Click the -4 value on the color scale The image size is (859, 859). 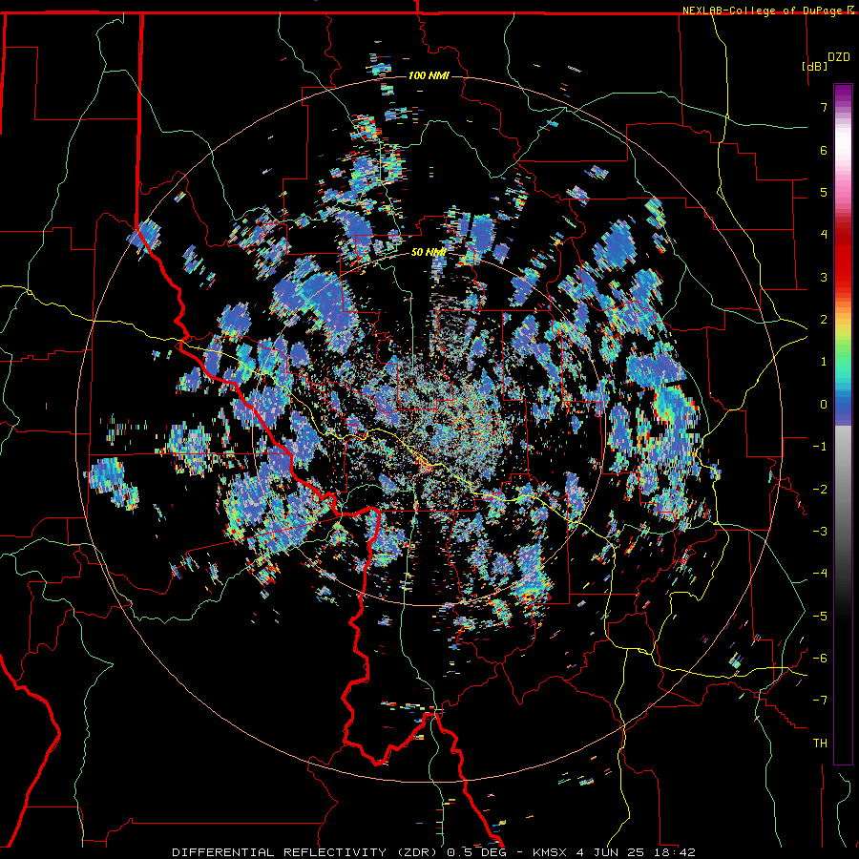820,574
